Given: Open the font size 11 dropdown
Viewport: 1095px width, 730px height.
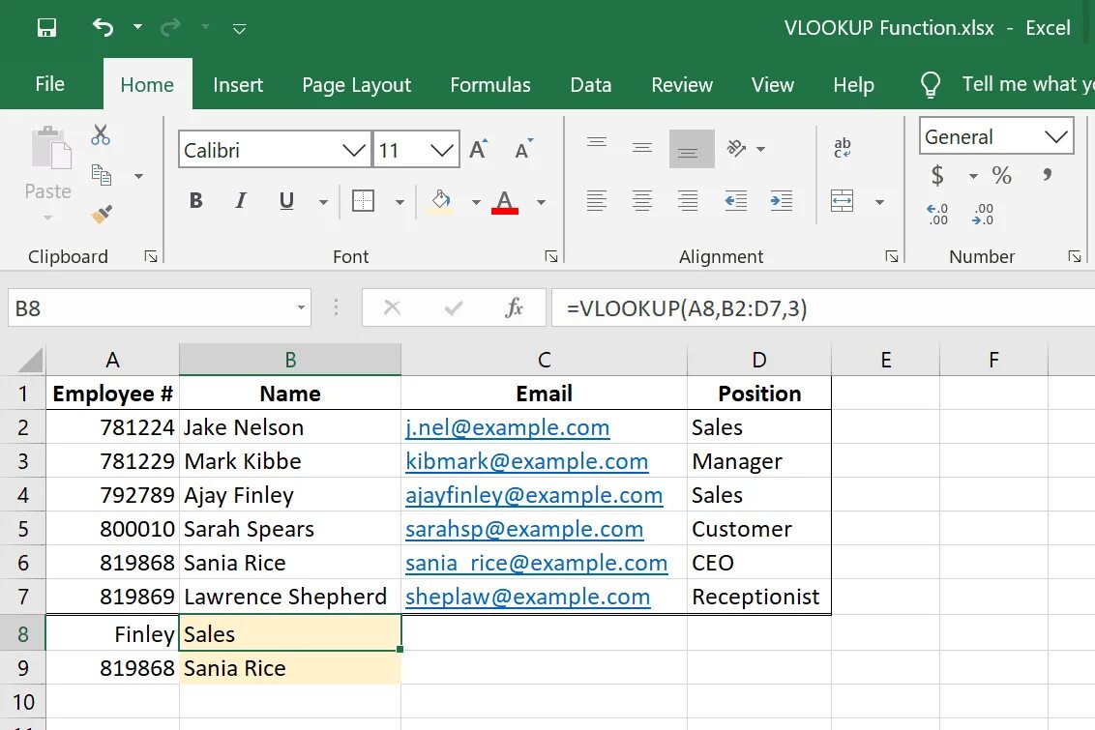Looking at the screenshot, I should click(441, 150).
